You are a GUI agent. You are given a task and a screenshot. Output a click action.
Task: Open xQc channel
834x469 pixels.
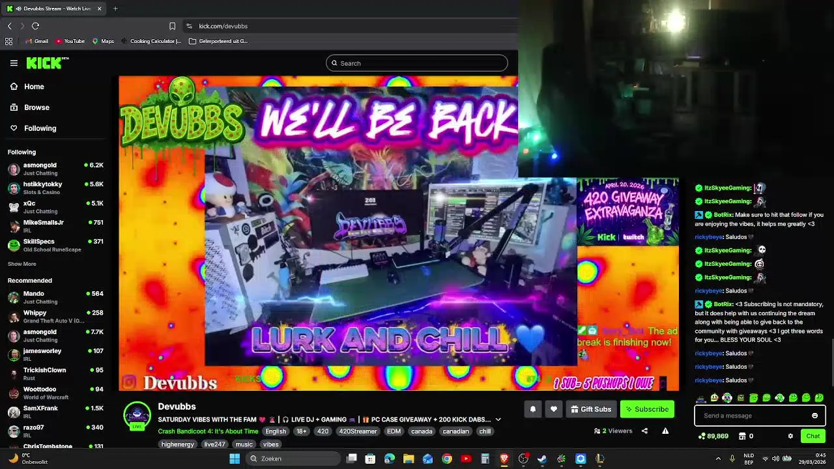[55, 207]
